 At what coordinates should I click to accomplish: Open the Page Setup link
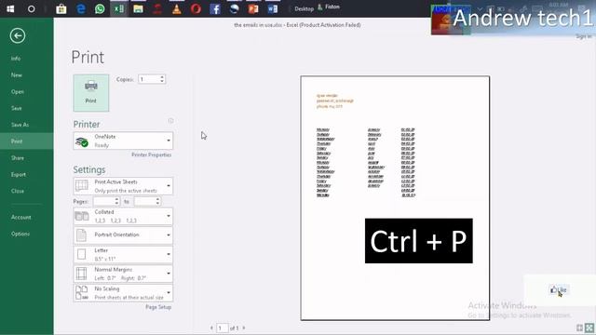[x=158, y=307]
